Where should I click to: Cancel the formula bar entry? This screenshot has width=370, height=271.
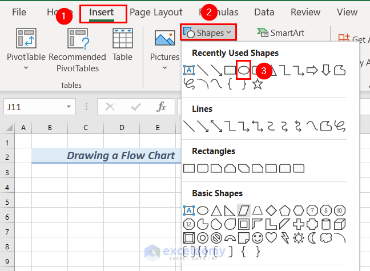click(110, 107)
